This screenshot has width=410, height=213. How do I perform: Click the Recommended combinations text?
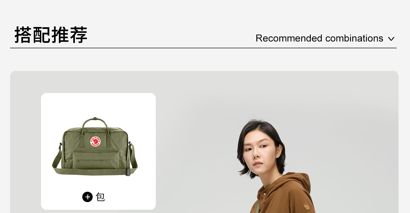pos(319,38)
